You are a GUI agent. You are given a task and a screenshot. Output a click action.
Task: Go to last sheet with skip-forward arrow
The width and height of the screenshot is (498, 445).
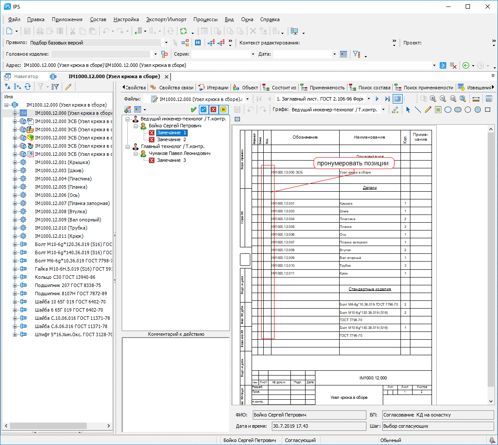(x=387, y=99)
